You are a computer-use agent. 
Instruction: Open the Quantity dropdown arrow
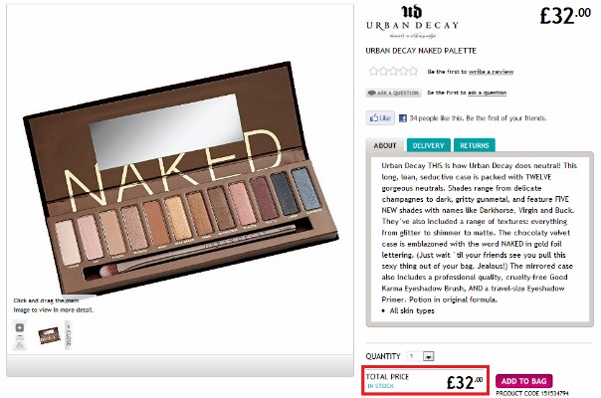(x=429, y=356)
